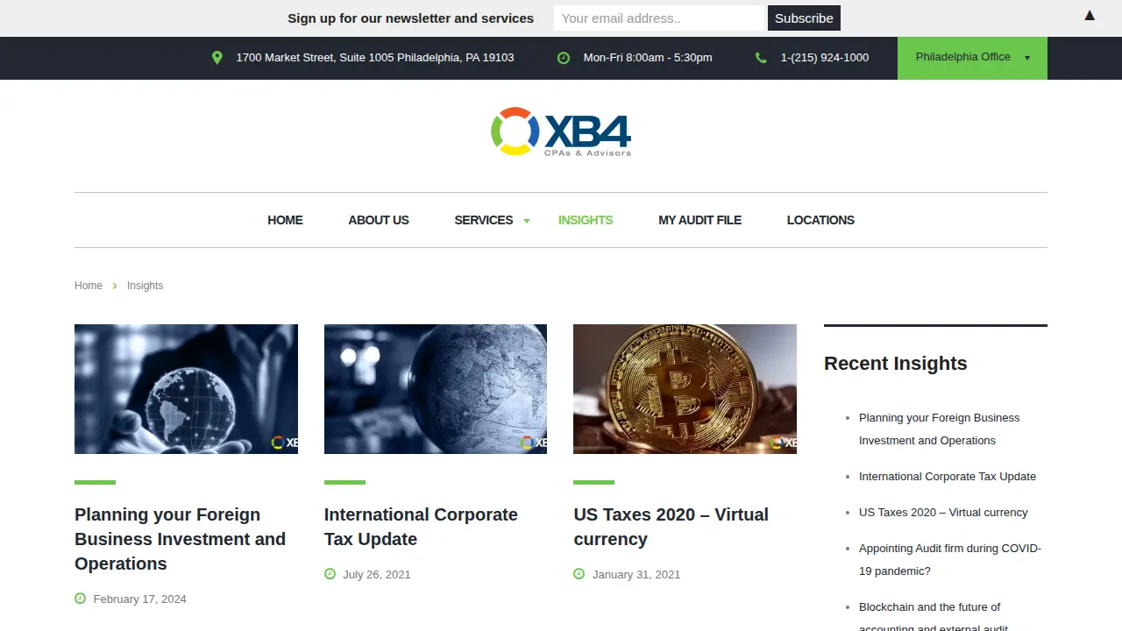Click the Recent Insights heading
1122x631 pixels.
tap(896, 364)
